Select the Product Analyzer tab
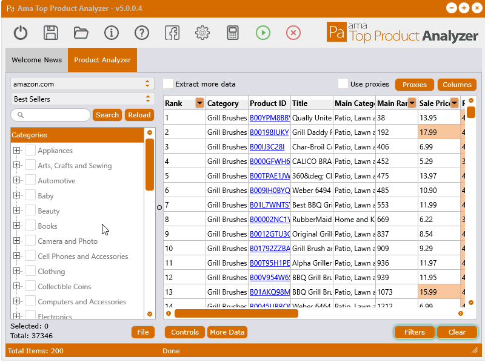The image size is (485, 363). coord(102,60)
